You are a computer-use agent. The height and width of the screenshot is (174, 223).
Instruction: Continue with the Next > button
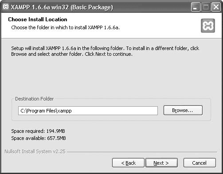coord(161,163)
